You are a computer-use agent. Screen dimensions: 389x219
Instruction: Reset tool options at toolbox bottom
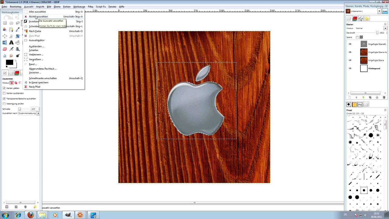35,207
